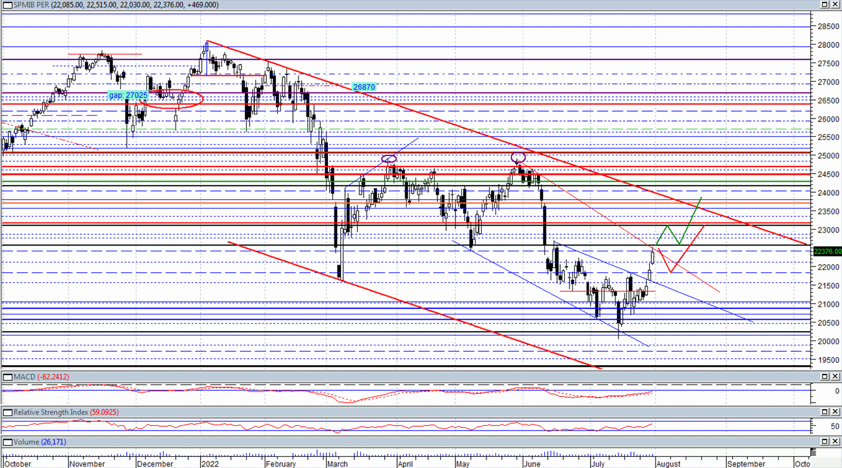The height and width of the screenshot is (468, 842).
Task: Click the 20500 price axis label
Action: tap(827, 323)
